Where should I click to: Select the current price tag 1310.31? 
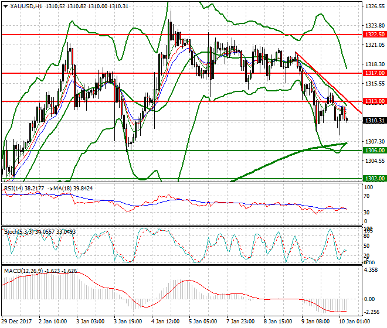point(373,121)
